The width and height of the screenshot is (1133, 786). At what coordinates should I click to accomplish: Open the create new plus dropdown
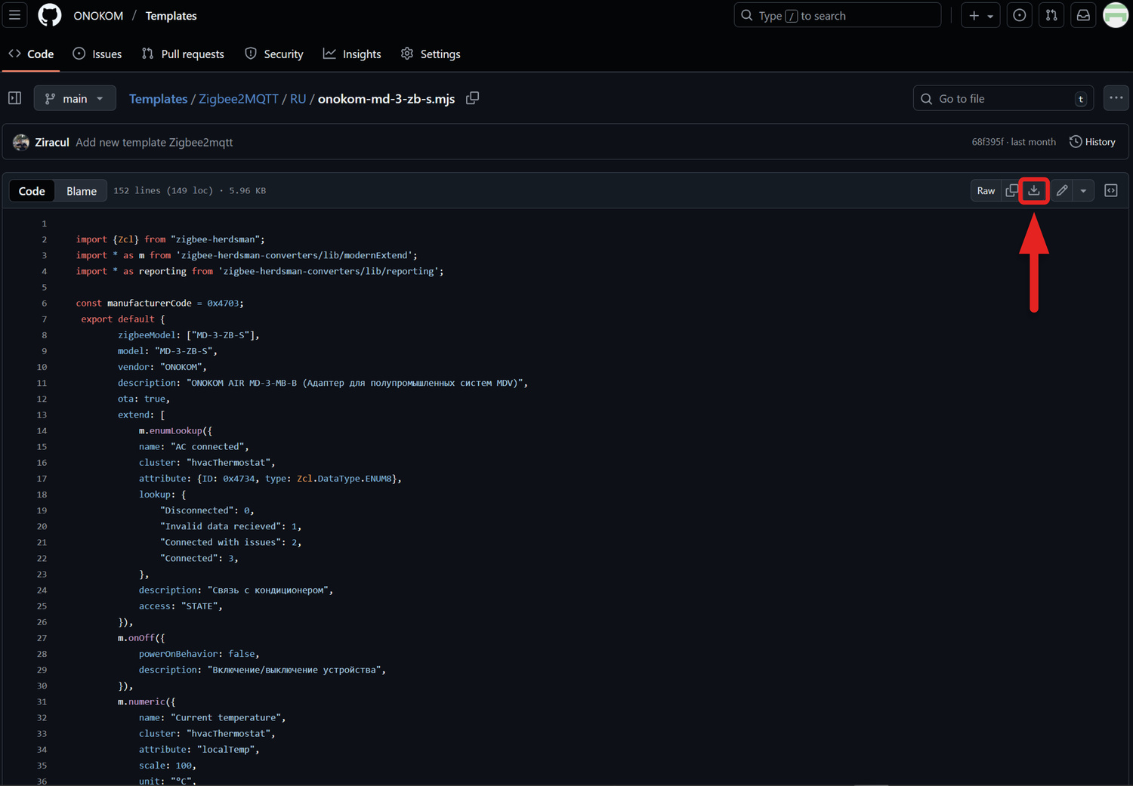pyautogui.click(x=980, y=15)
